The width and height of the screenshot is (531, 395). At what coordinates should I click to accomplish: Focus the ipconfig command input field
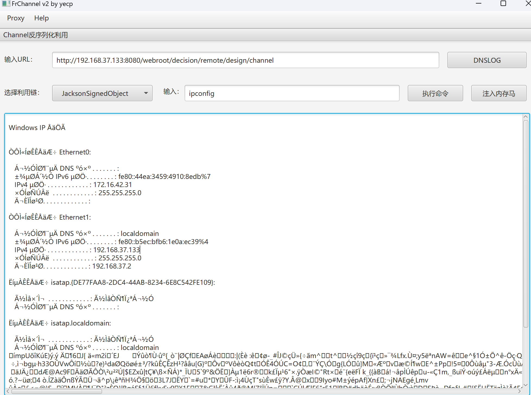292,93
